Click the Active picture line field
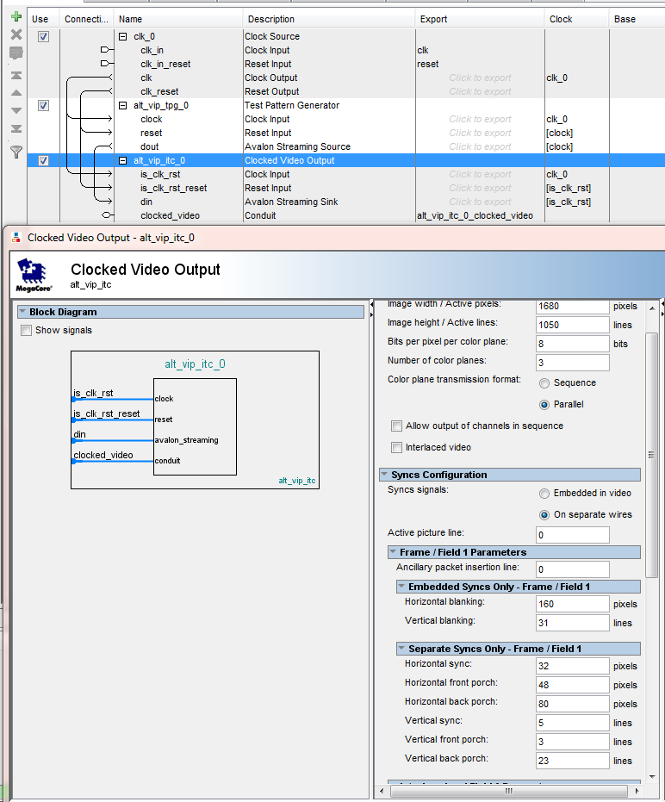Image resolution: width=665 pixels, height=802 pixels. point(573,535)
